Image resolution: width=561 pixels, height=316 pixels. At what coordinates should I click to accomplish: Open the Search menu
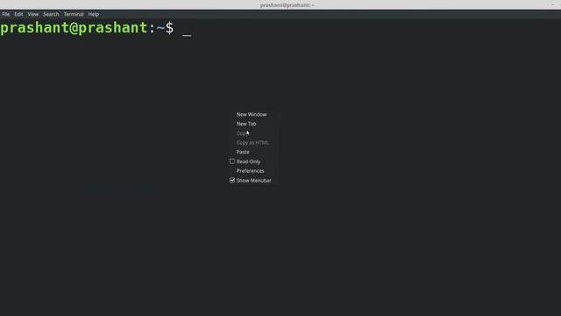51,14
